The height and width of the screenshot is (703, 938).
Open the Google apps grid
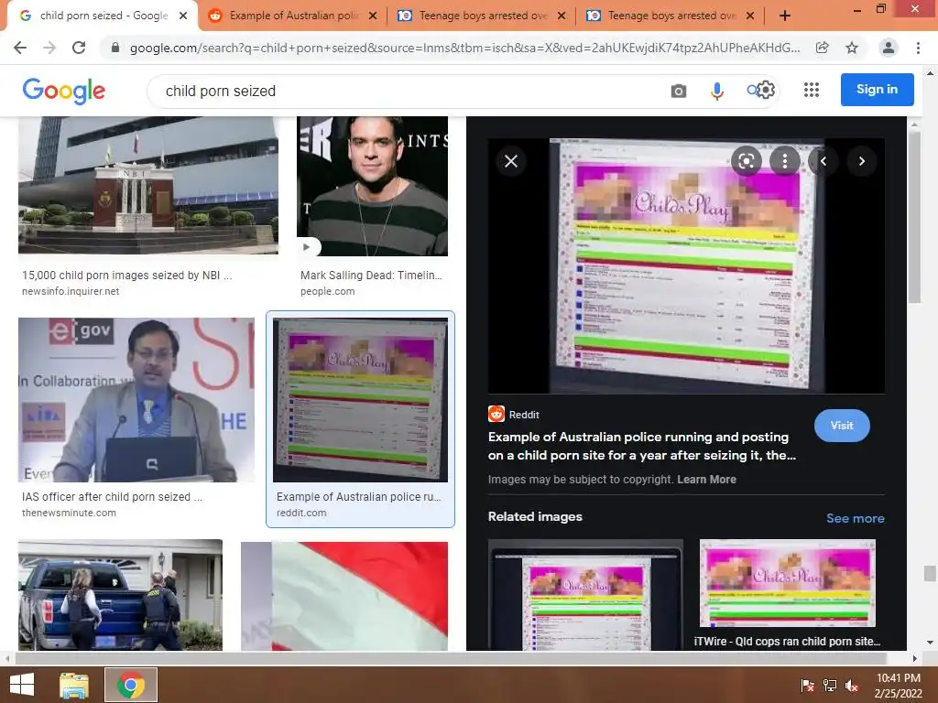coord(812,90)
